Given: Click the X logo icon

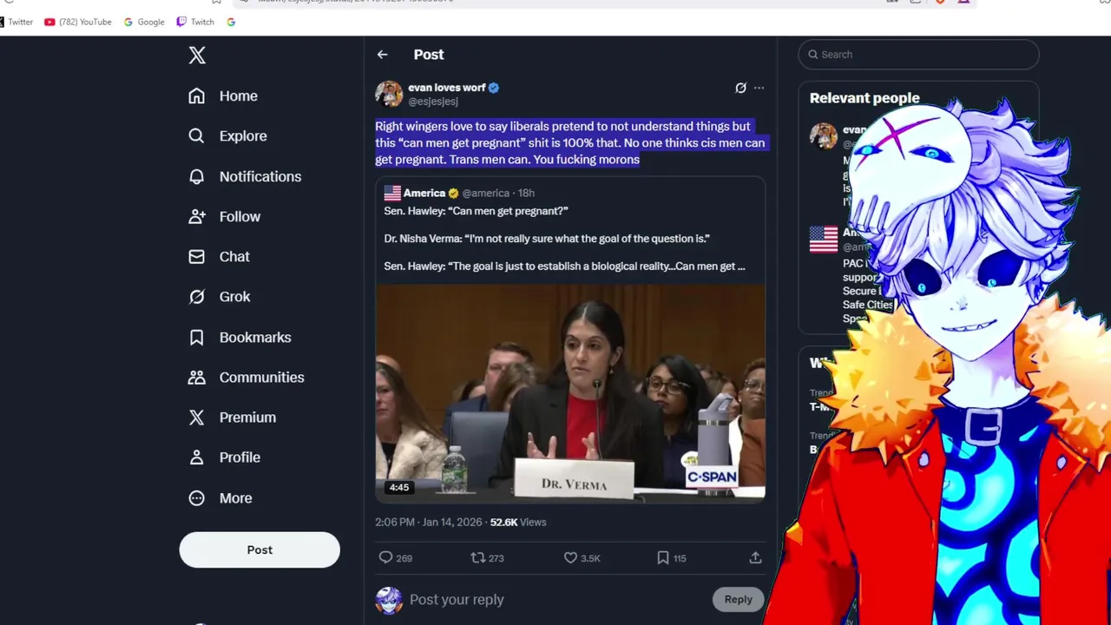Looking at the screenshot, I should click(197, 56).
